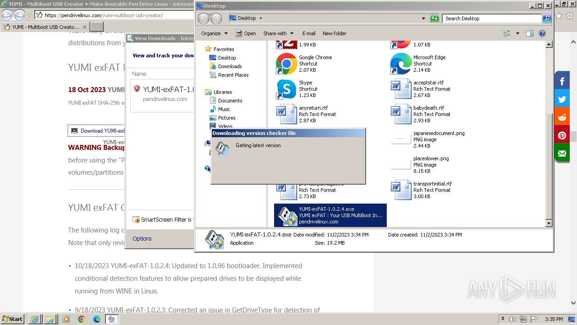This screenshot has height=325, width=577.
Task: Show hidden system tray icons
Action: click(503, 319)
